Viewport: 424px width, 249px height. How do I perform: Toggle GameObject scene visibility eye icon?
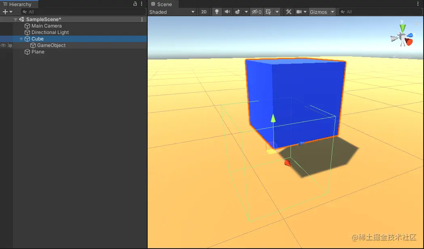tap(3, 45)
